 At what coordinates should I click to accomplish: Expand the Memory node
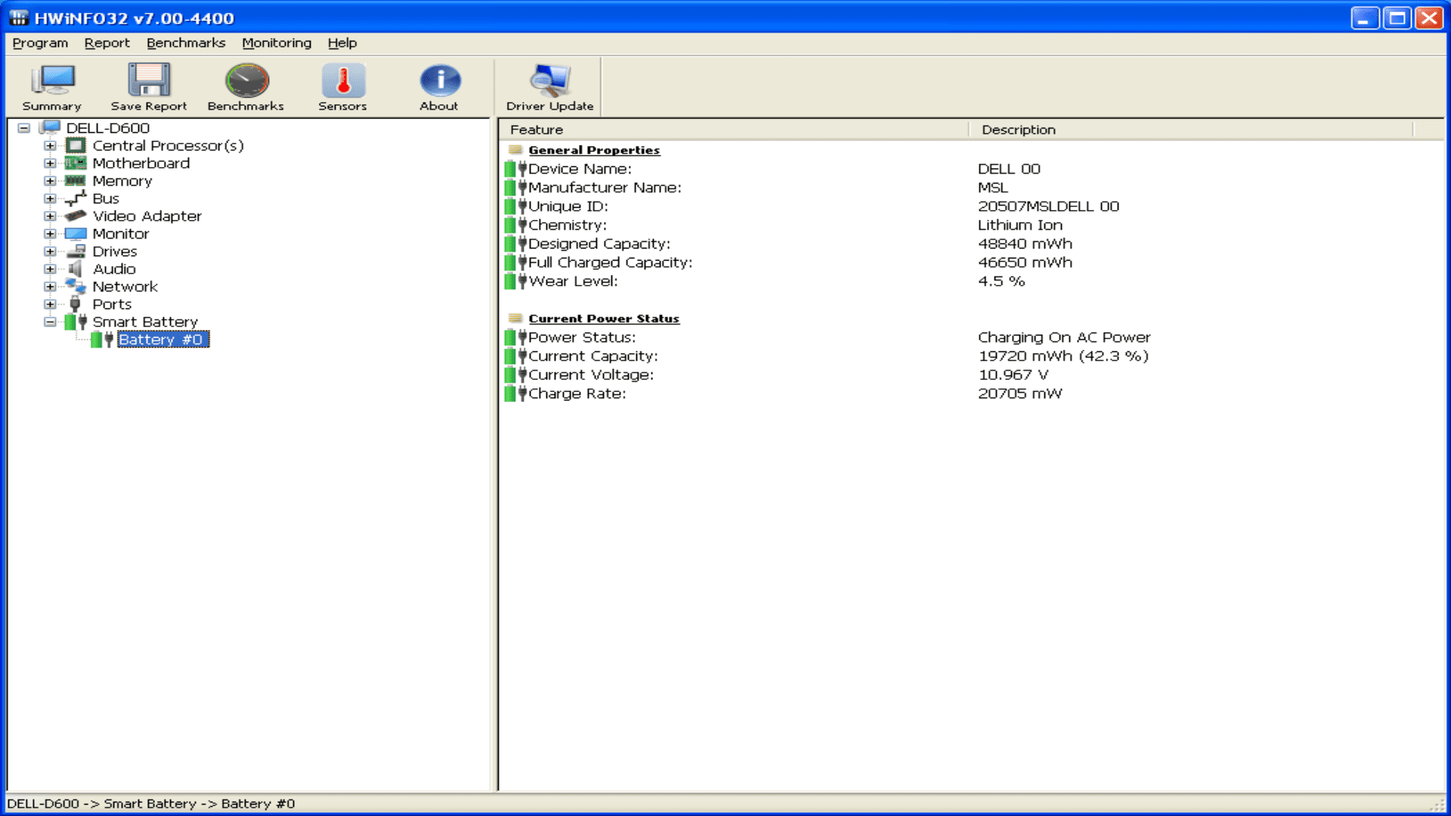50,181
